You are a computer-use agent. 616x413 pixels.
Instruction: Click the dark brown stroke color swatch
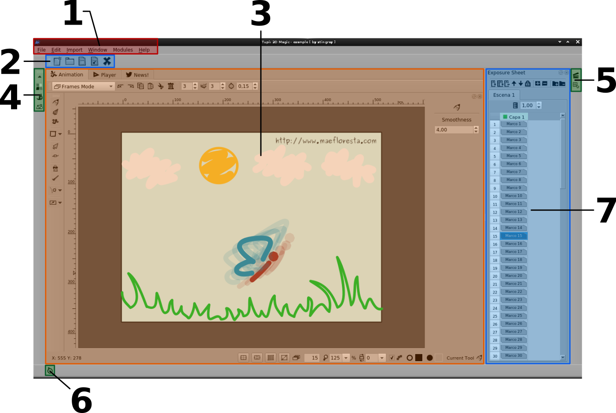pyautogui.click(x=419, y=358)
